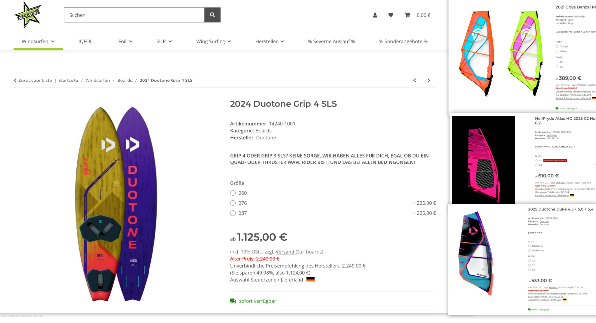The height and width of the screenshot is (323, 596).
Task: Select the IQFOIL menu item
Action: (x=86, y=42)
